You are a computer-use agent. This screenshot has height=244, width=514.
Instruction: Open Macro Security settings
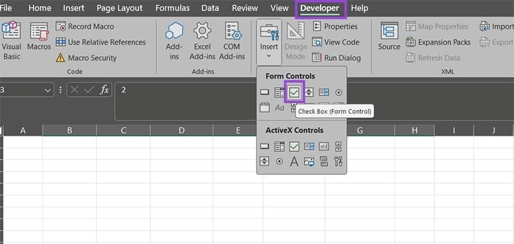[86, 58]
